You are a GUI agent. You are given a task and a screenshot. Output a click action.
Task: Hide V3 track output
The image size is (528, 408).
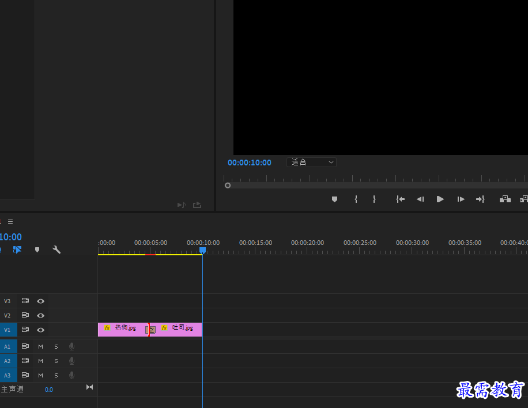pos(41,301)
